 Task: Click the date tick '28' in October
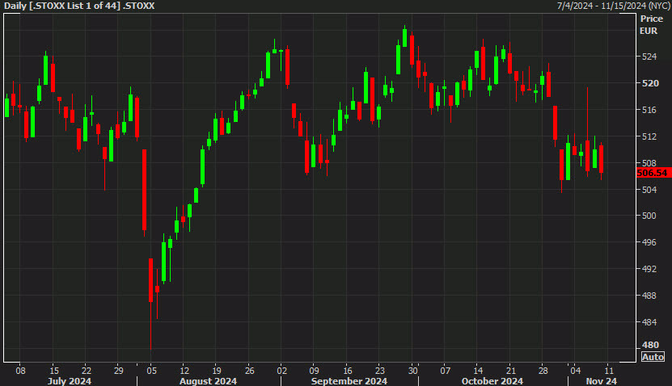tap(543, 371)
